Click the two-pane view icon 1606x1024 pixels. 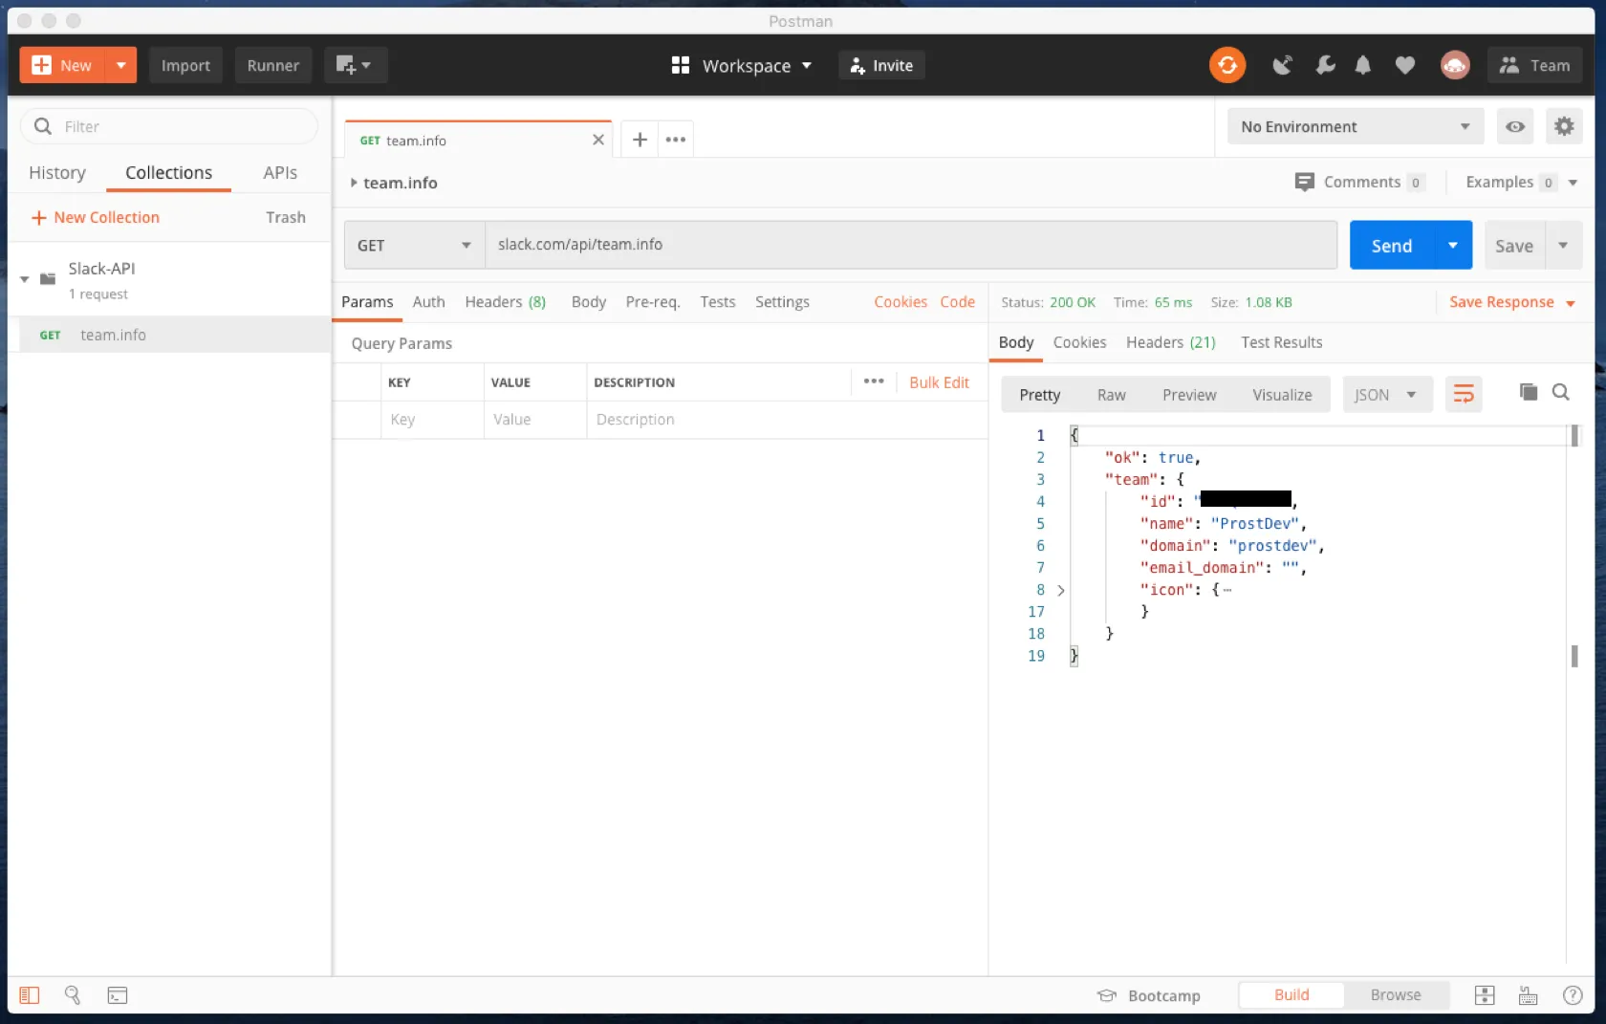tap(1485, 995)
